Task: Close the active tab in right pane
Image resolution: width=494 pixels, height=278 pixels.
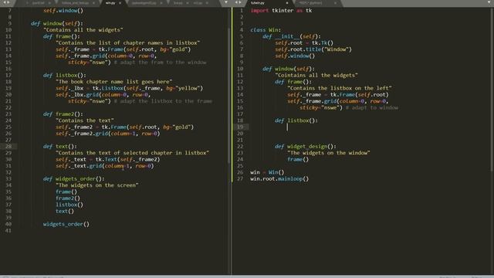Action: coord(287,3)
